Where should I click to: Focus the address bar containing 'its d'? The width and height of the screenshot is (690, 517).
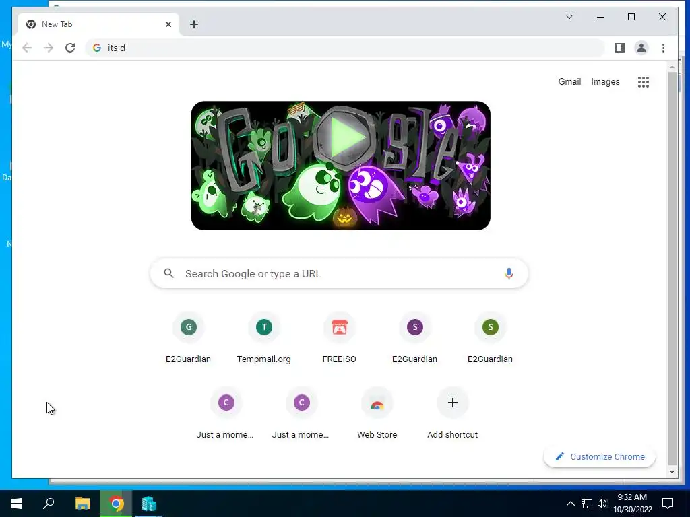344,48
